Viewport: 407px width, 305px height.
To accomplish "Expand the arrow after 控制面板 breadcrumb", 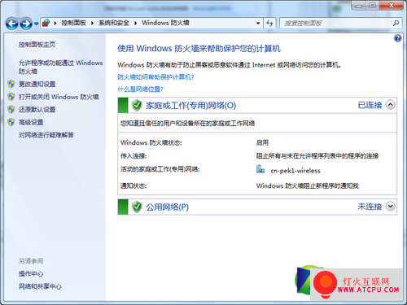I will pyautogui.click(x=92, y=24).
